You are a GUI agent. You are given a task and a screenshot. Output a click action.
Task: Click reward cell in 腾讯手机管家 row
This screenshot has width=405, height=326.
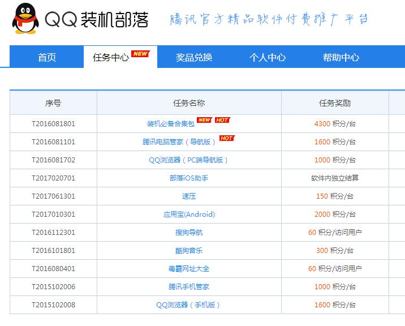[x=335, y=287]
